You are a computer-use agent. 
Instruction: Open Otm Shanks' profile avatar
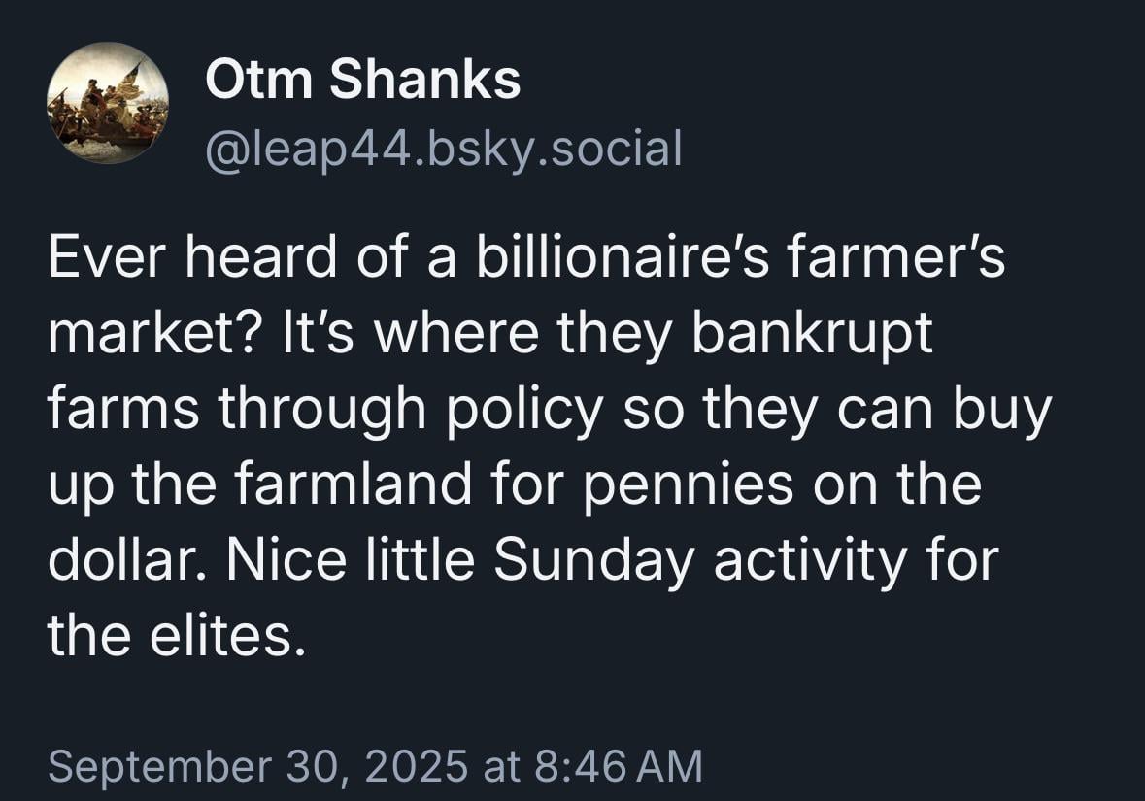point(108,103)
